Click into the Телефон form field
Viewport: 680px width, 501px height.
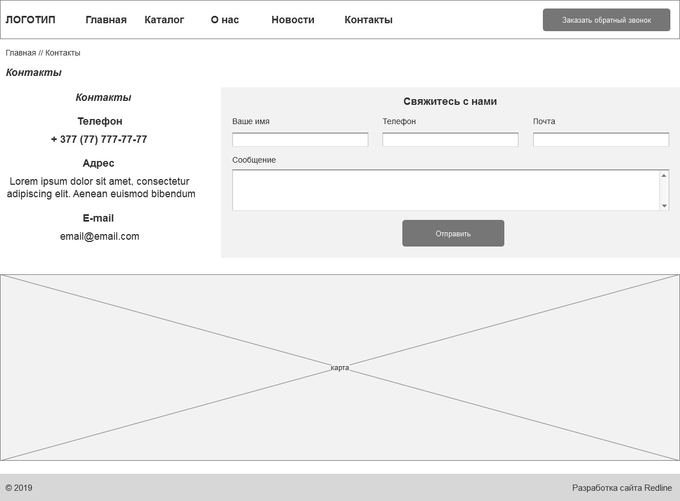pyautogui.click(x=450, y=139)
